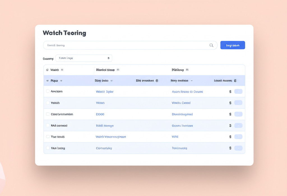Check the fifth table row's checkbox

(48, 137)
